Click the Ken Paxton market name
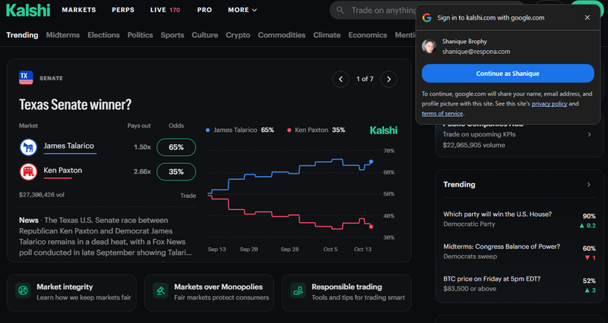The width and height of the screenshot is (608, 323). point(63,170)
